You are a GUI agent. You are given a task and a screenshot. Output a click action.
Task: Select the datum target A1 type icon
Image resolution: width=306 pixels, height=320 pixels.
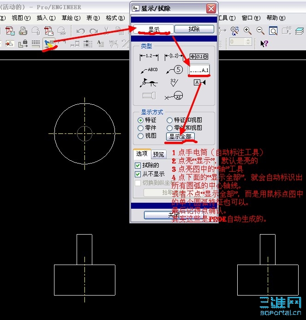(174, 96)
